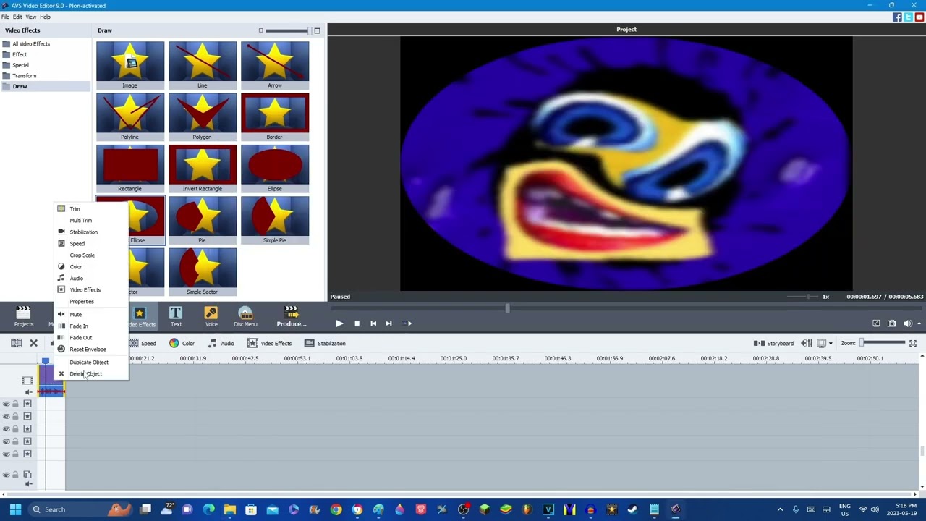Open the Projects panel
Viewport: 926px width, 521px height.
(23, 316)
